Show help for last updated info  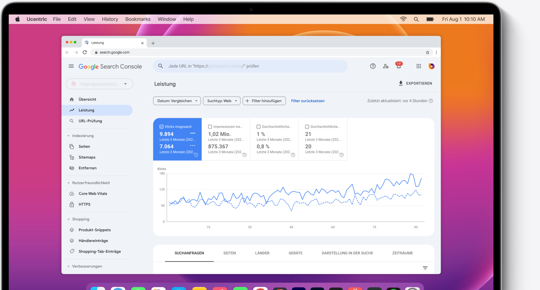pyautogui.click(x=431, y=101)
